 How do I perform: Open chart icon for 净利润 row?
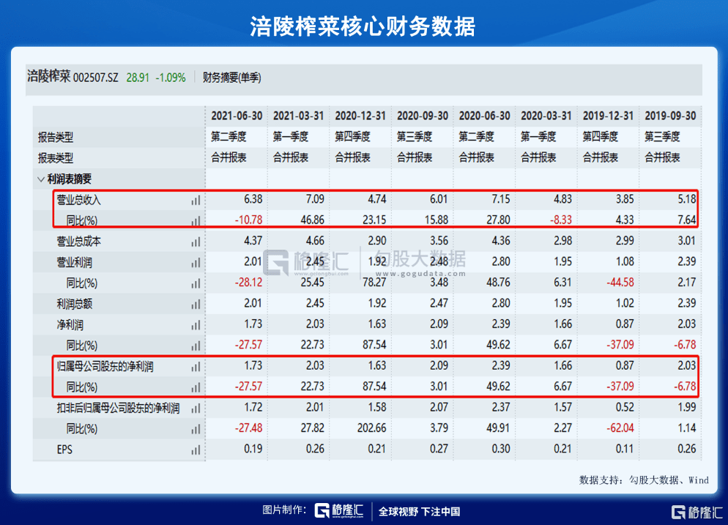(x=196, y=325)
